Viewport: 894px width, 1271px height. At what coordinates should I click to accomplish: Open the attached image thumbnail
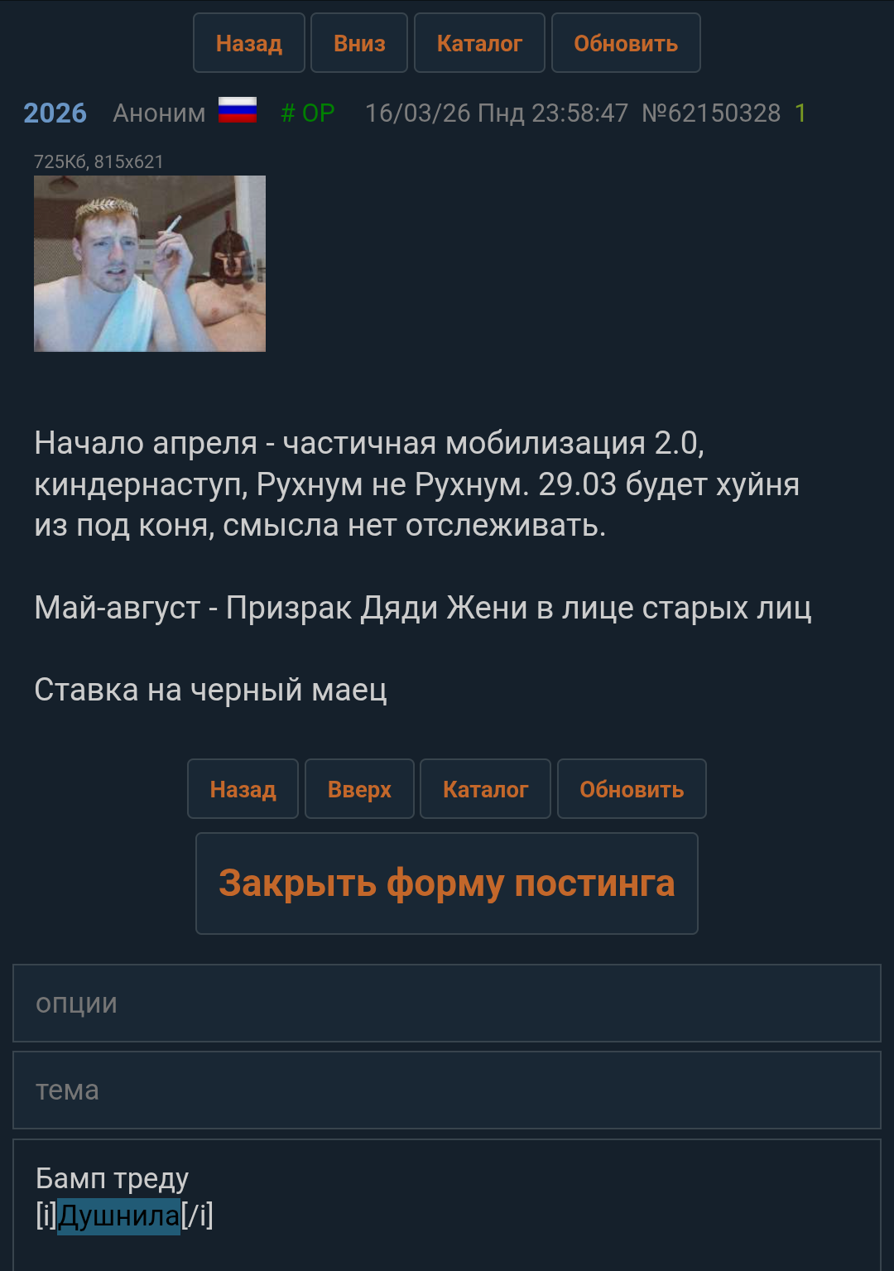150,263
